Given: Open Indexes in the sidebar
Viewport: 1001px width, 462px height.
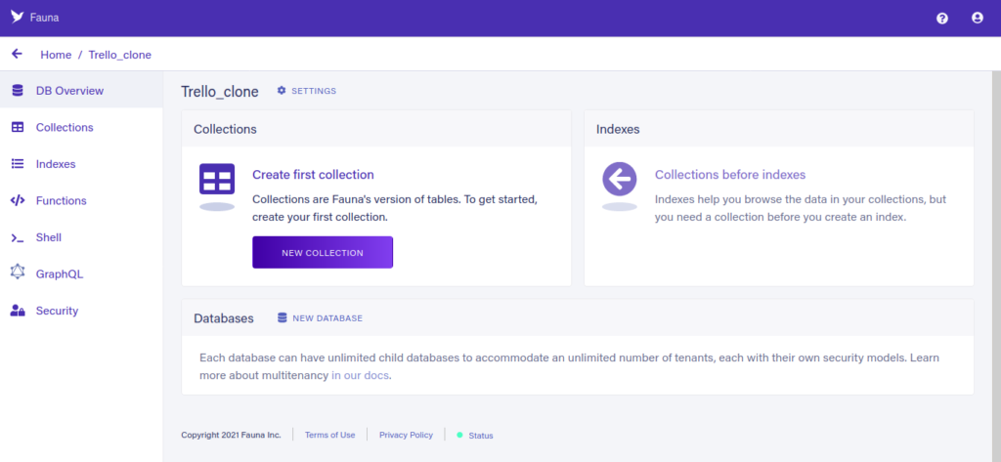Looking at the screenshot, I should click(81, 164).
